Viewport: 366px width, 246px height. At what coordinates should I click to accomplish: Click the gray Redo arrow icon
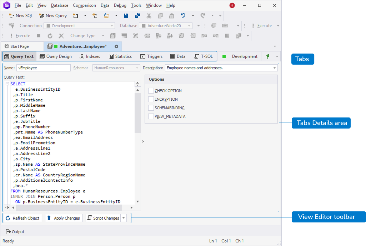click(x=203, y=16)
